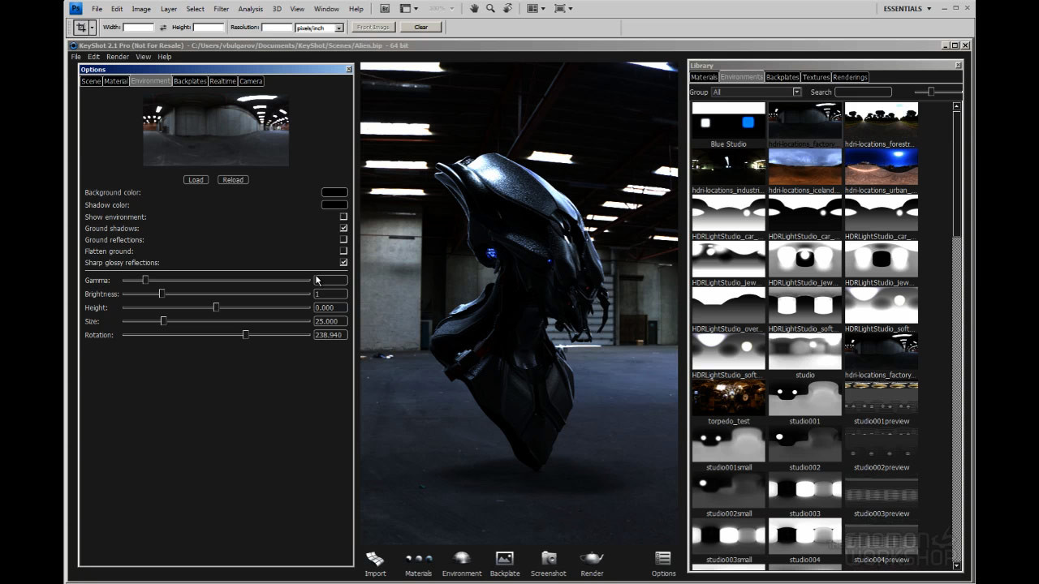Switch to the Textures tab in Library
Viewport: 1039px width, 584px height.
coord(816,77)
